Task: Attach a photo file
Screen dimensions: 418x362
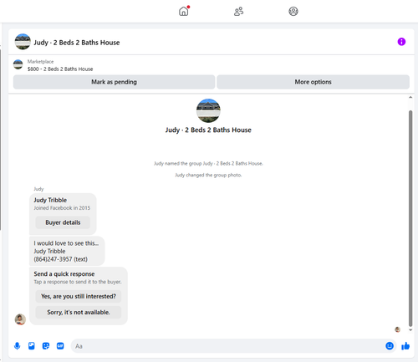Action: point(32,346)
